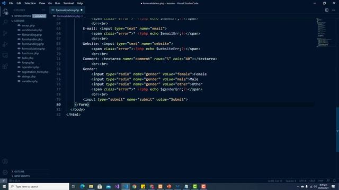Image resolution: width=339 pixels, height=190 pixels.
Task: Show hidden system tray icons
Action: click(x=298, y=186)
